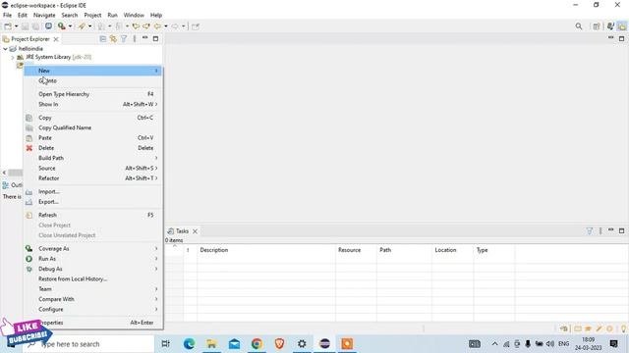Open the Debug As submenu
The height and width of the screenshot is (353, 629).
tap(92, 269)
